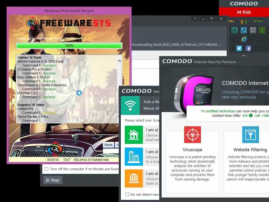Select the blue Work building icon

coord(134,156)
